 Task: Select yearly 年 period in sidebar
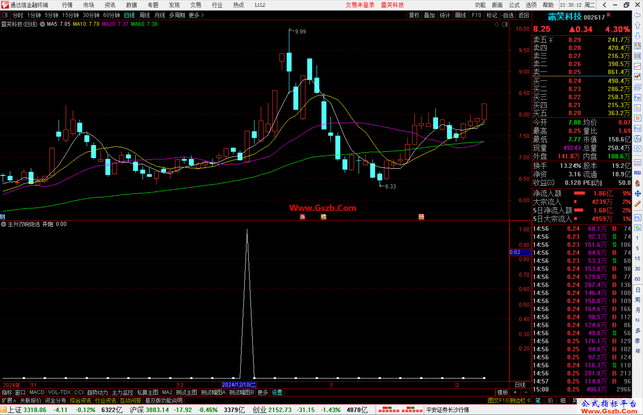(638, 351)
